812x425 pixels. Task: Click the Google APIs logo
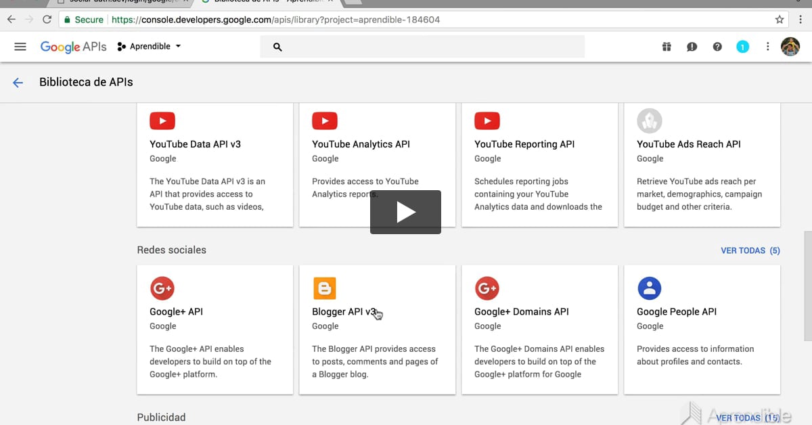tap(73, 47)
